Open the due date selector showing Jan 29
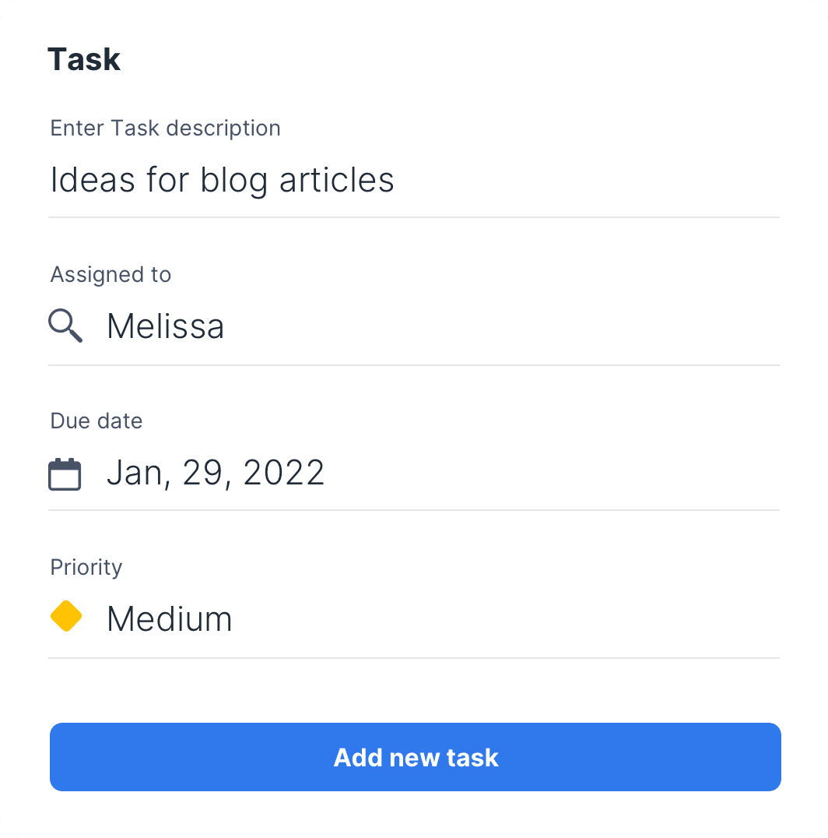The image size is (828, 838). click(x=215, y=473)
